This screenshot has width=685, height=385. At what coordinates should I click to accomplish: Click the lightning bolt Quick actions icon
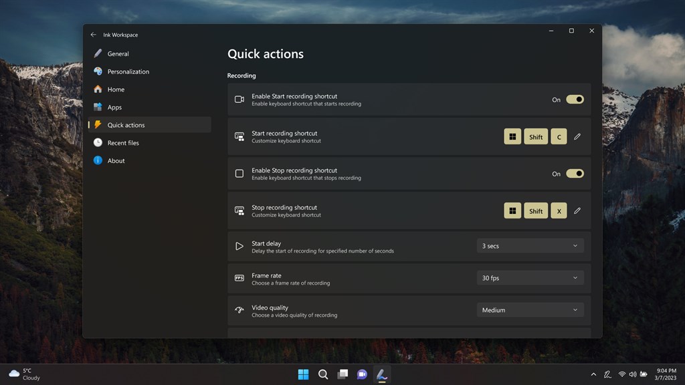click(x=98, y=124)
